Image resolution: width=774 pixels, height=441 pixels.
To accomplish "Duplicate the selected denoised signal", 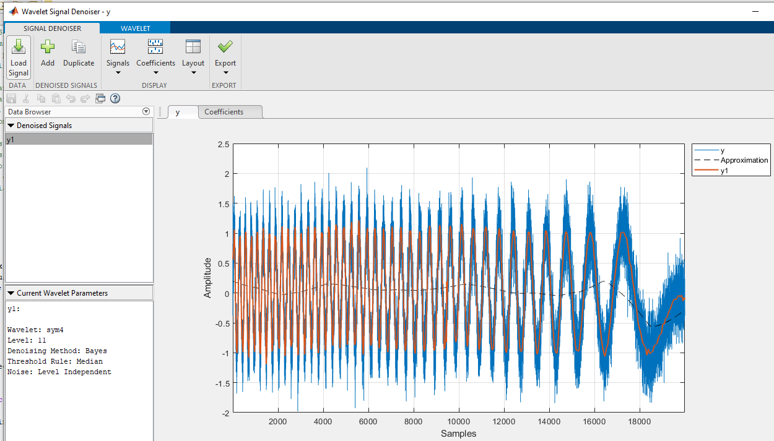I will 79,53.
